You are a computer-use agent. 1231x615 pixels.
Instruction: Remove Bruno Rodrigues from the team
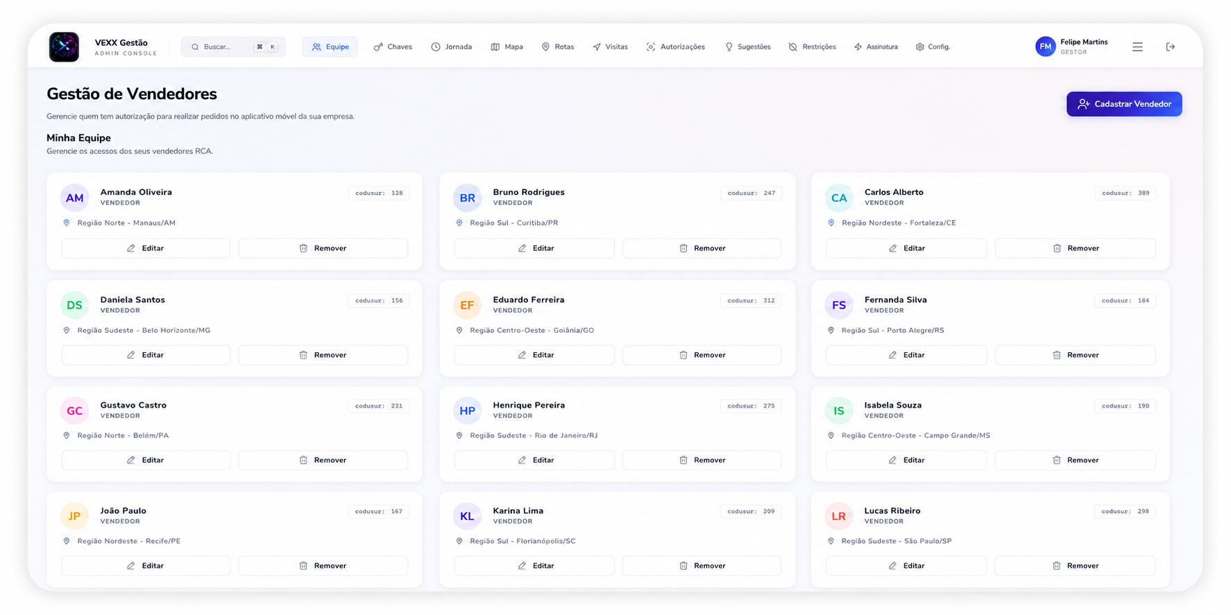coord(702,248)
